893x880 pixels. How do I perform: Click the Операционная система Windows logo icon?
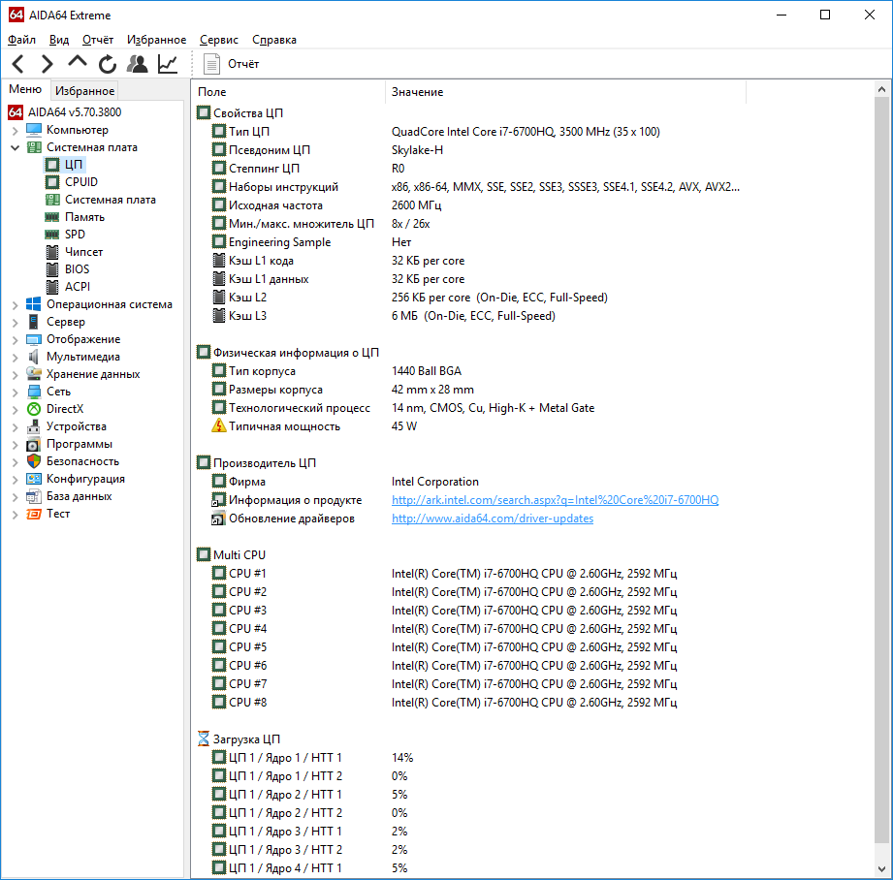pos(34,304)
